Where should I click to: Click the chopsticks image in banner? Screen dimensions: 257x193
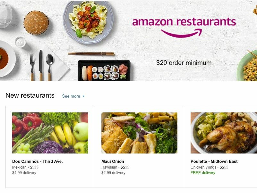91,54
